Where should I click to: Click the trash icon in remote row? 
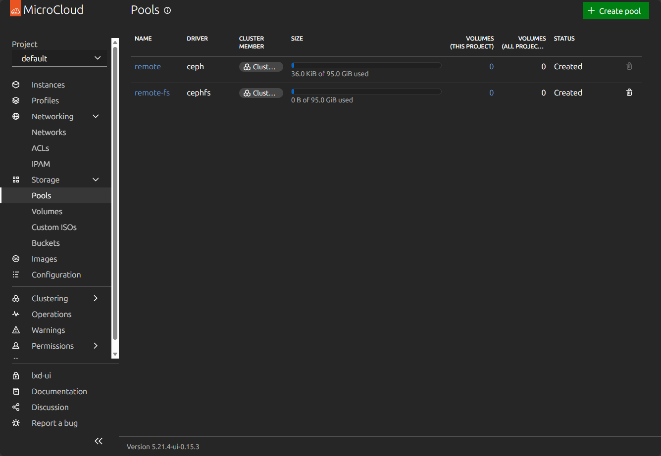629,66
